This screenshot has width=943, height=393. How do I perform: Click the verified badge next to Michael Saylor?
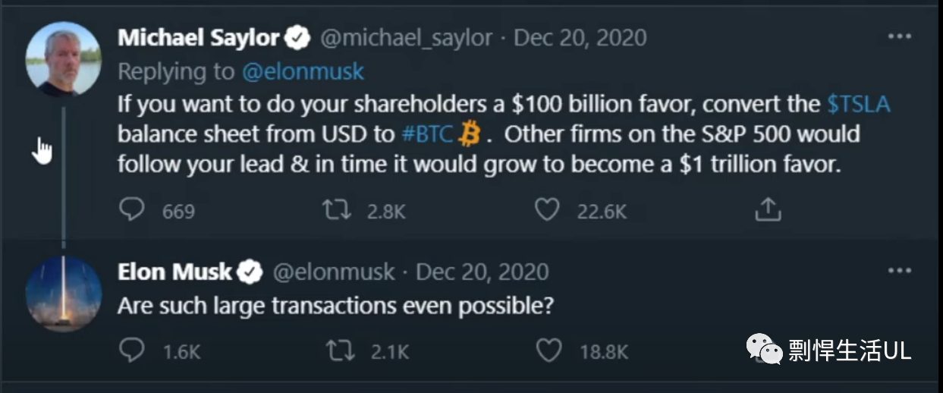point(298,38)
